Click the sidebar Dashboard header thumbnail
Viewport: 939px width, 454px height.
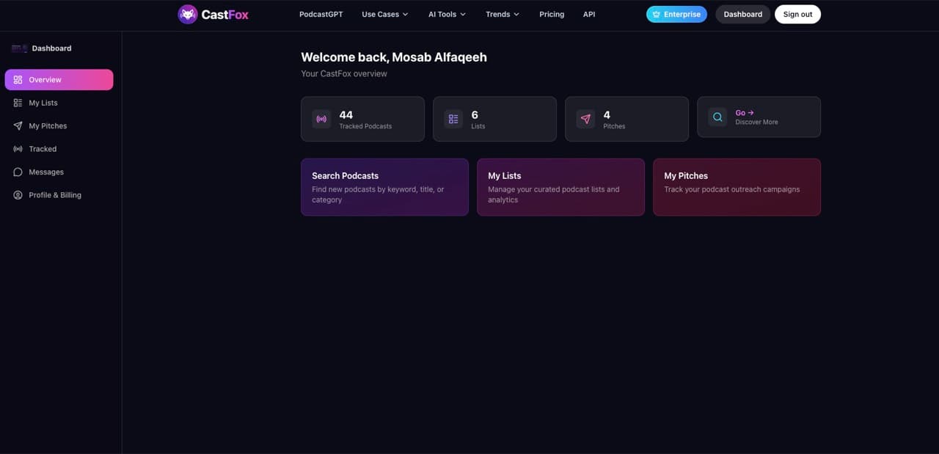(x=19, y=48)
